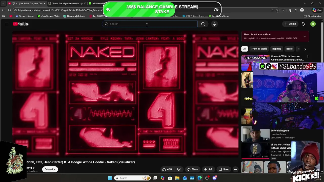Open the Copilot Chat button

(317, 10)
